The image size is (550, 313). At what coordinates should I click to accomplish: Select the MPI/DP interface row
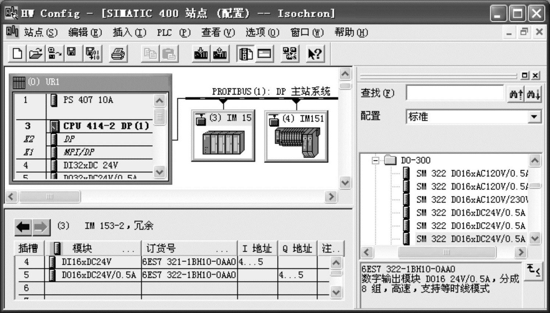coord(83,152)
